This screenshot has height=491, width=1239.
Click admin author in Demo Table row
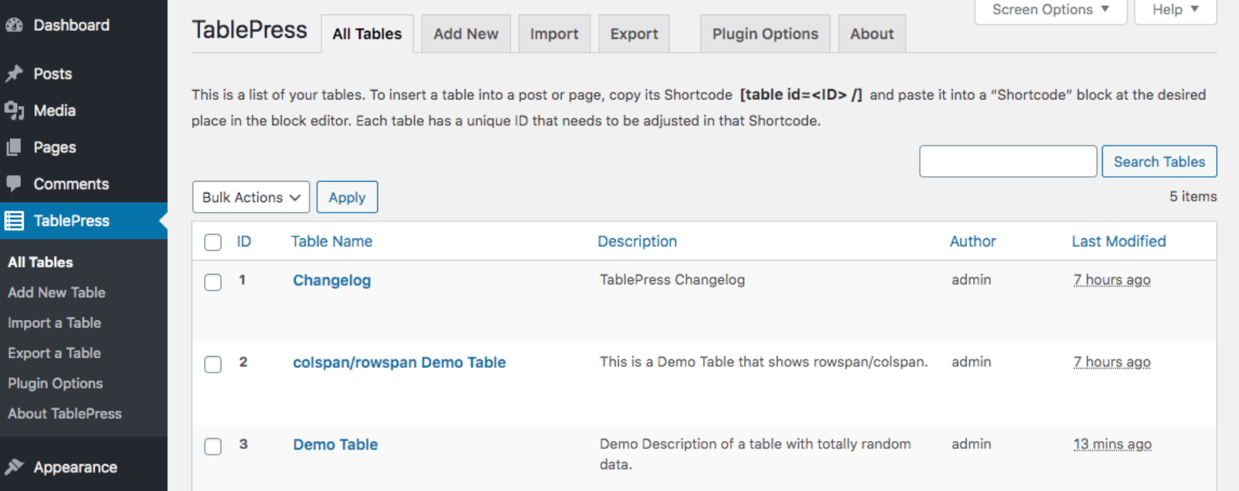tap(971, 444)
